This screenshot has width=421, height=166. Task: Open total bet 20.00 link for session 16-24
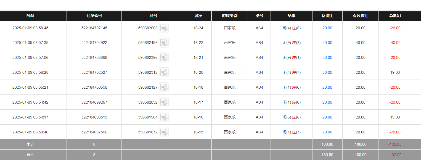point(327,28)
